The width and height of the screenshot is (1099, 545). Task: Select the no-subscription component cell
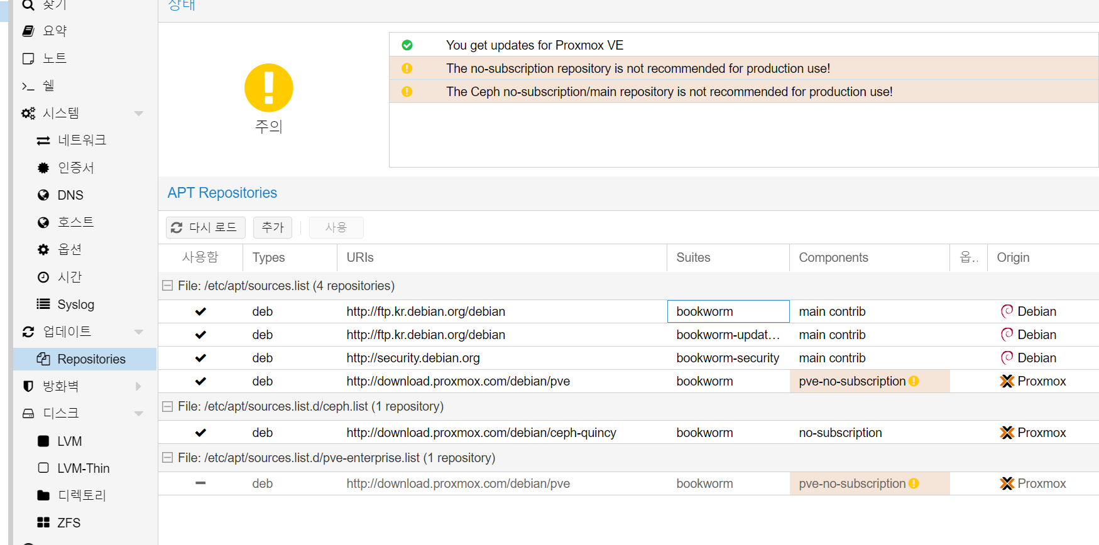(x=870, y=433)
